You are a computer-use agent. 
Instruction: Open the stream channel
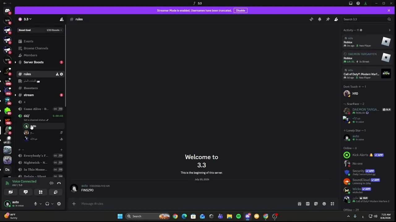pos(40,95)
